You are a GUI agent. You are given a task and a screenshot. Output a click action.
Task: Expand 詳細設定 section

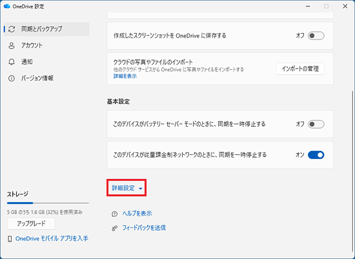[x=127, y=188]
